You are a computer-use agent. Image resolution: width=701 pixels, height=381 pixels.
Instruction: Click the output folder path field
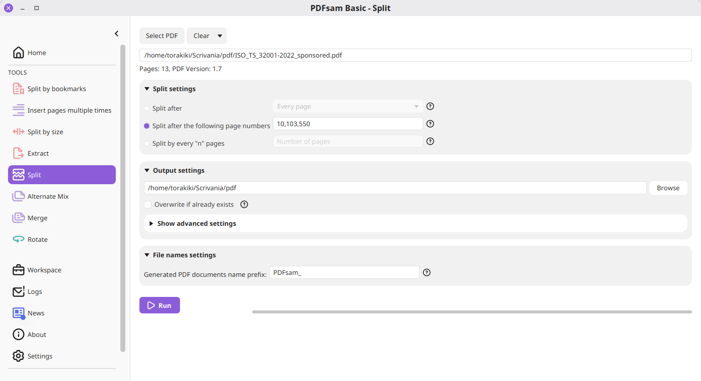pos(395,188)
